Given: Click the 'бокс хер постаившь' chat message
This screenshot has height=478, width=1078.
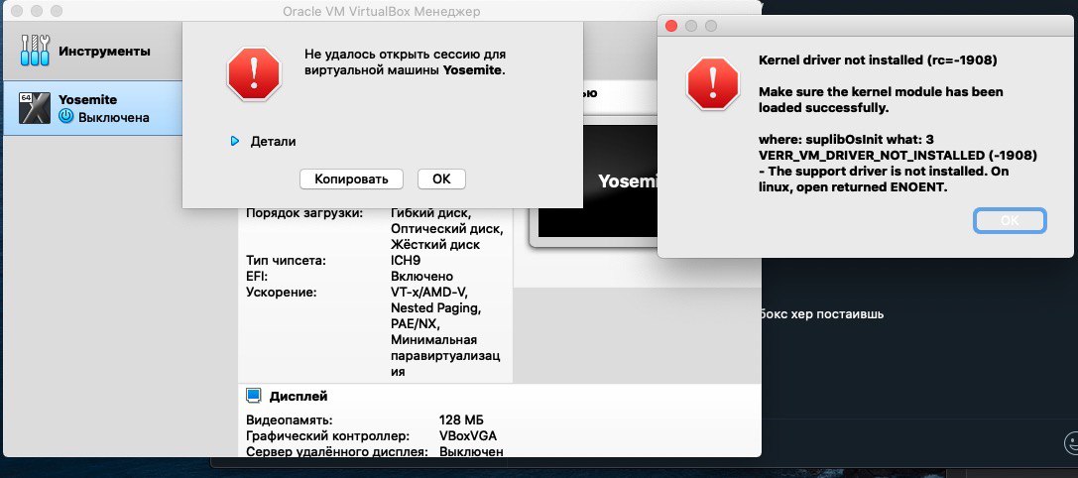Looking at the screenshot, I should 823,313.
